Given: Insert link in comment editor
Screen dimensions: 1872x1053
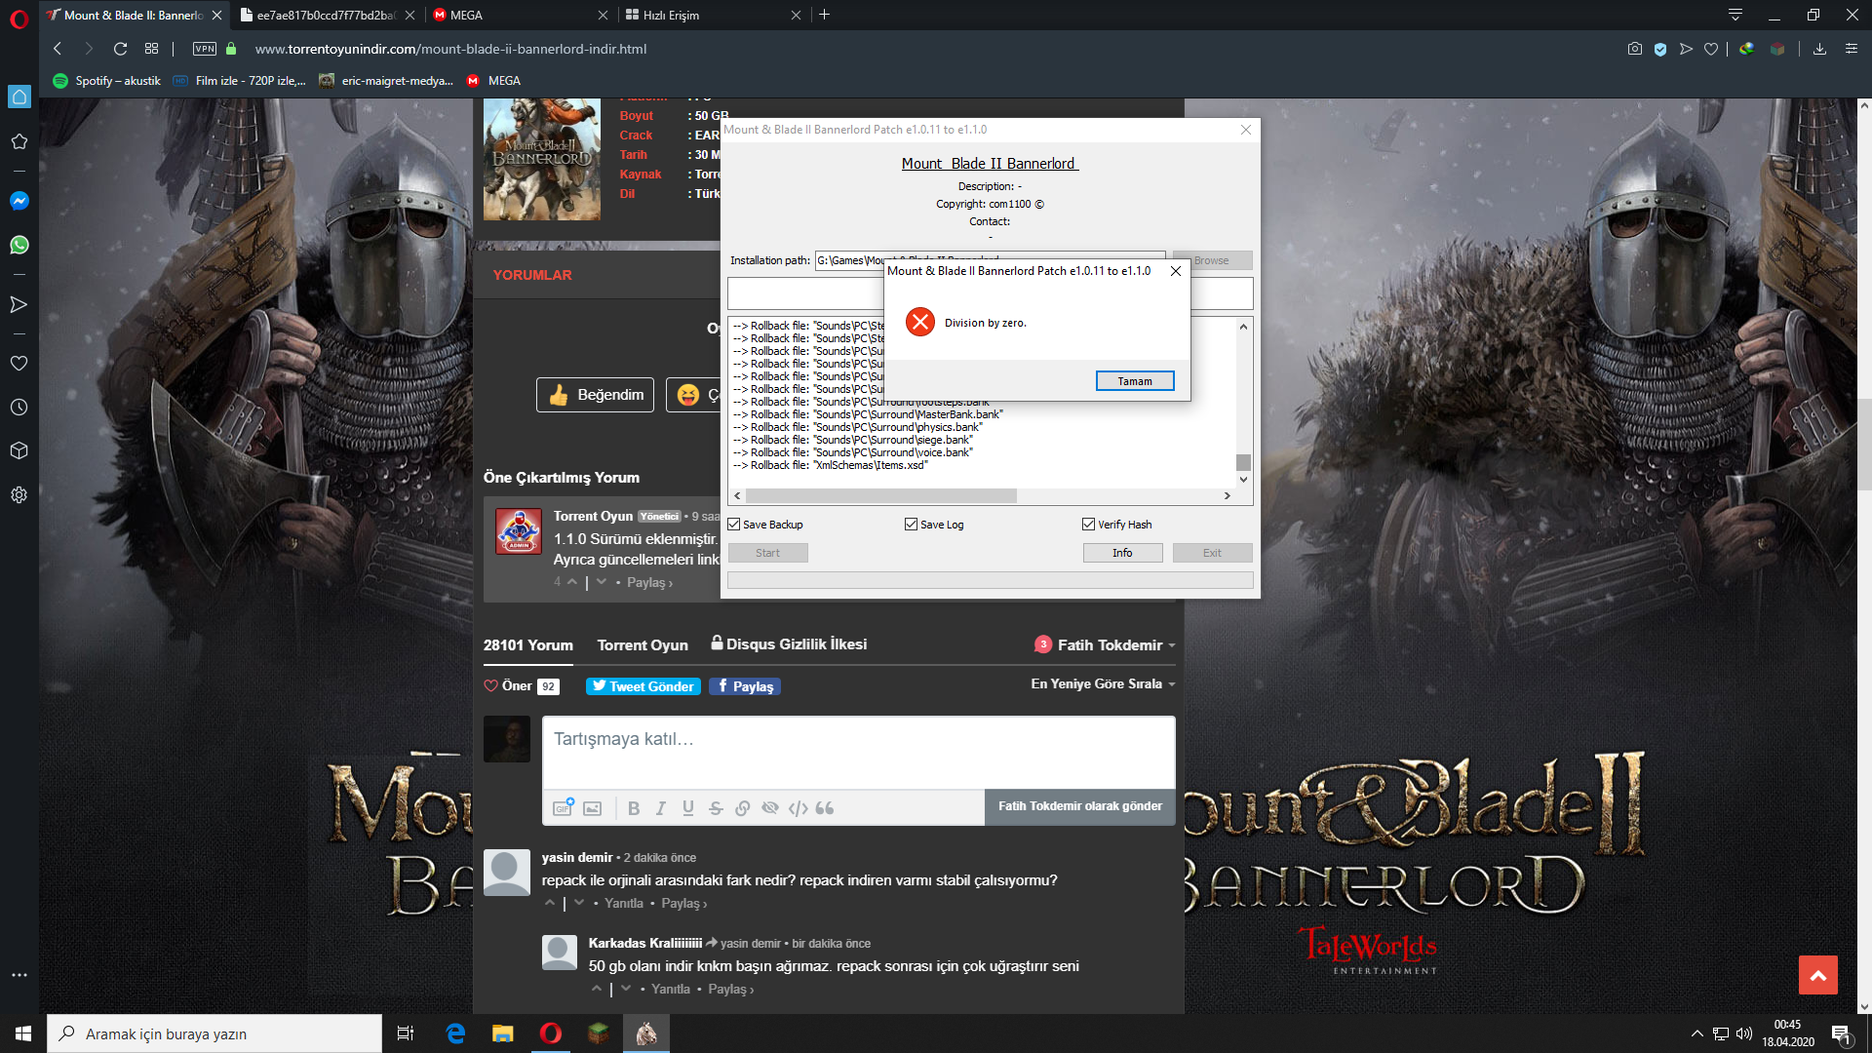Looking at the screenshot, I should (x=743, y=808).
